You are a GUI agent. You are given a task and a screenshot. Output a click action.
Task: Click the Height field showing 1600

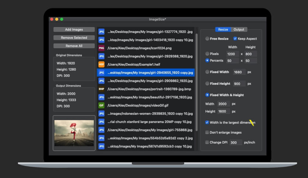tap(223, 111)
